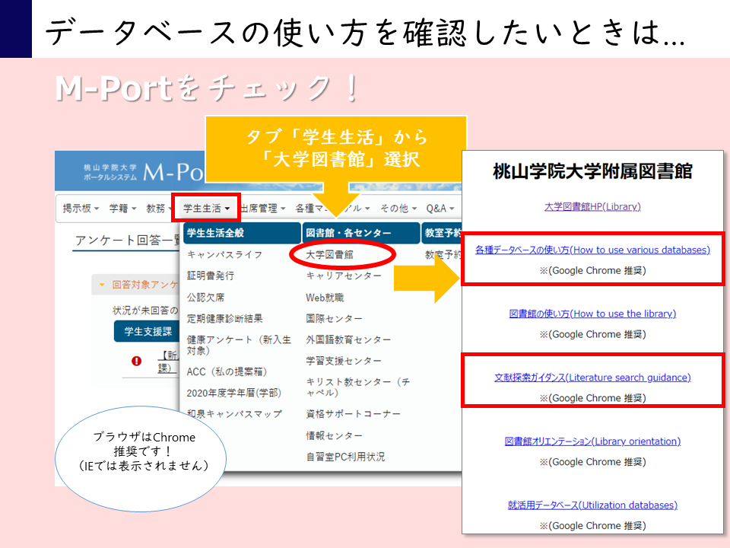
Task: Click the red exclamation alert icon
Action: coord(136,361)
